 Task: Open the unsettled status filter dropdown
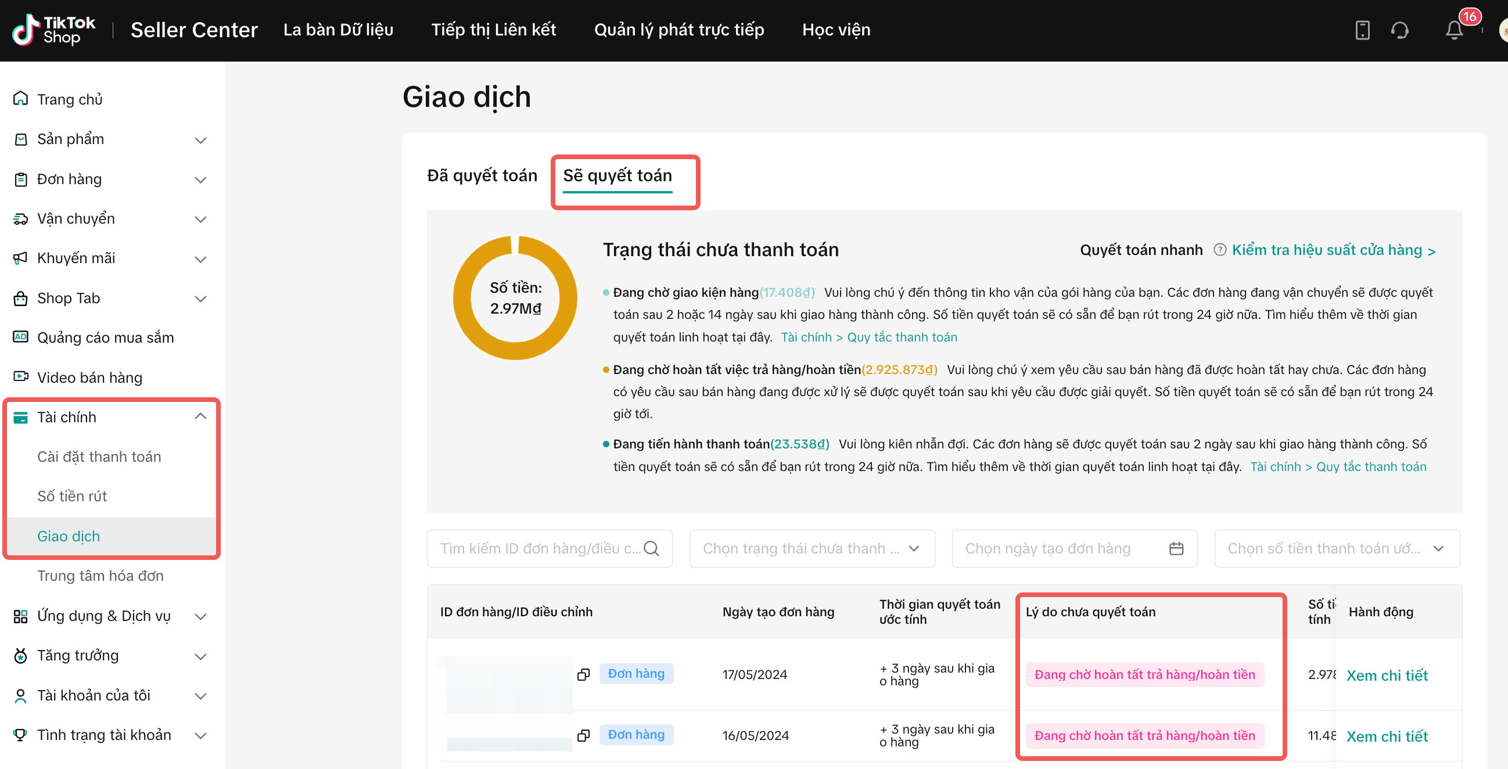(x=812, y=548)
